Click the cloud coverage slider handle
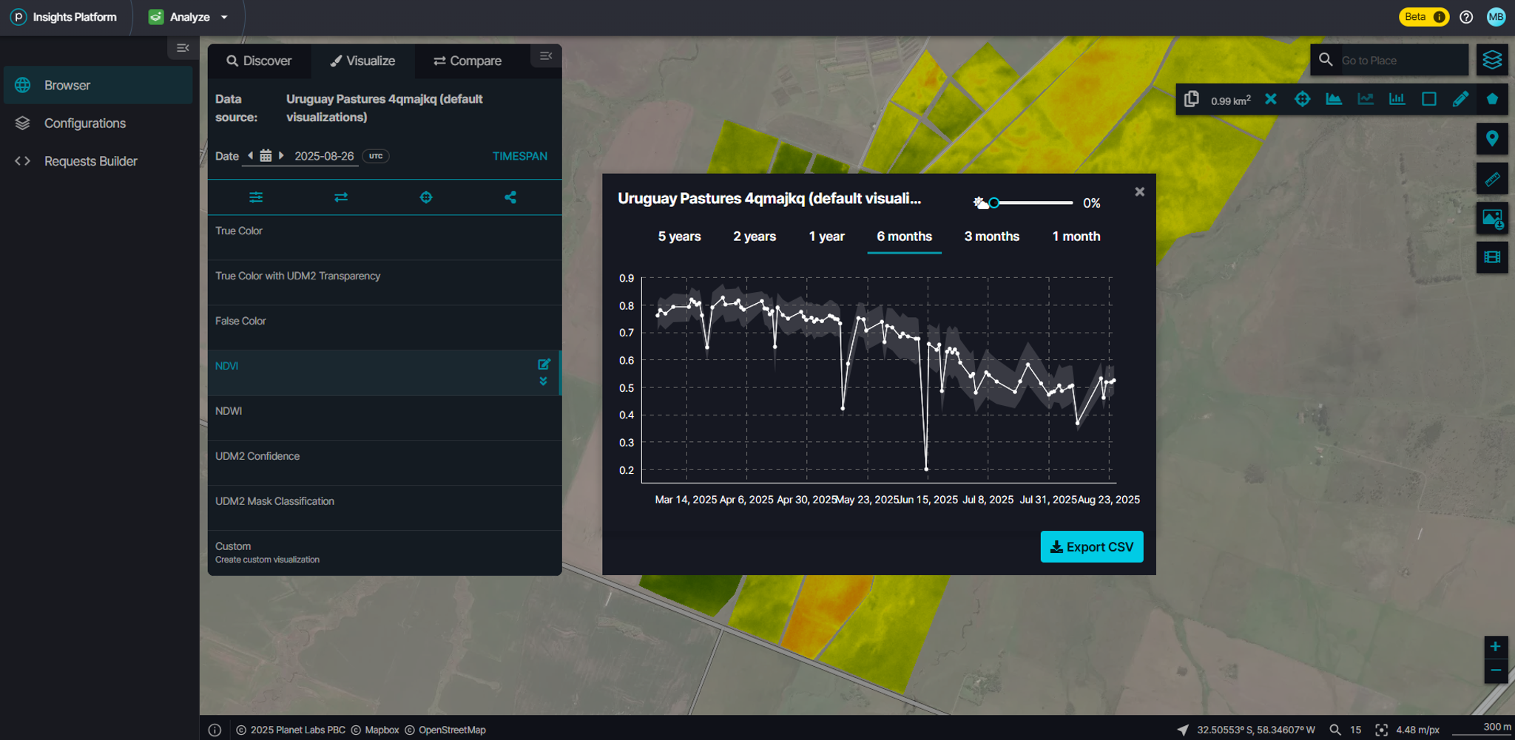The image size is (1515, 740). 994,203
